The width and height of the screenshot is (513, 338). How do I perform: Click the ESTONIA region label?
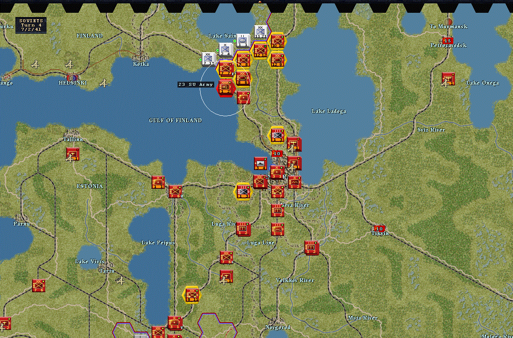coord(90,186)
